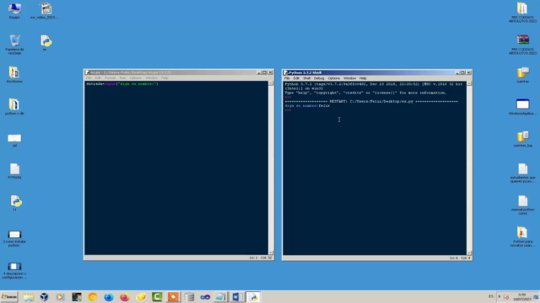Open Window menu in es.py editor window
This screenshot has height=303, width=540.
(x=151, y=78)
